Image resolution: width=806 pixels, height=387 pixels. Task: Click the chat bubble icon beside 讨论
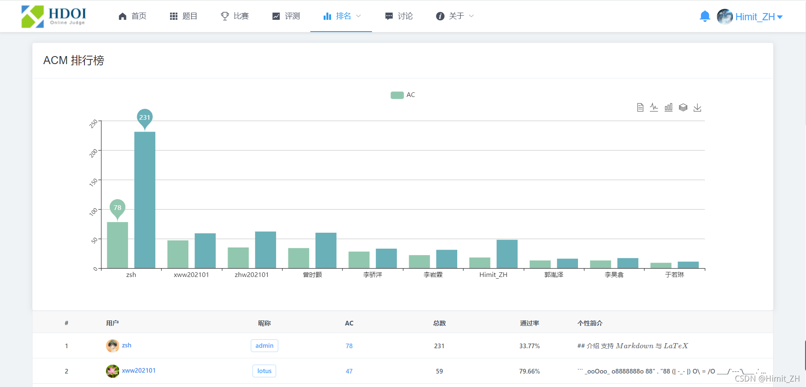[x=389, y=16]
